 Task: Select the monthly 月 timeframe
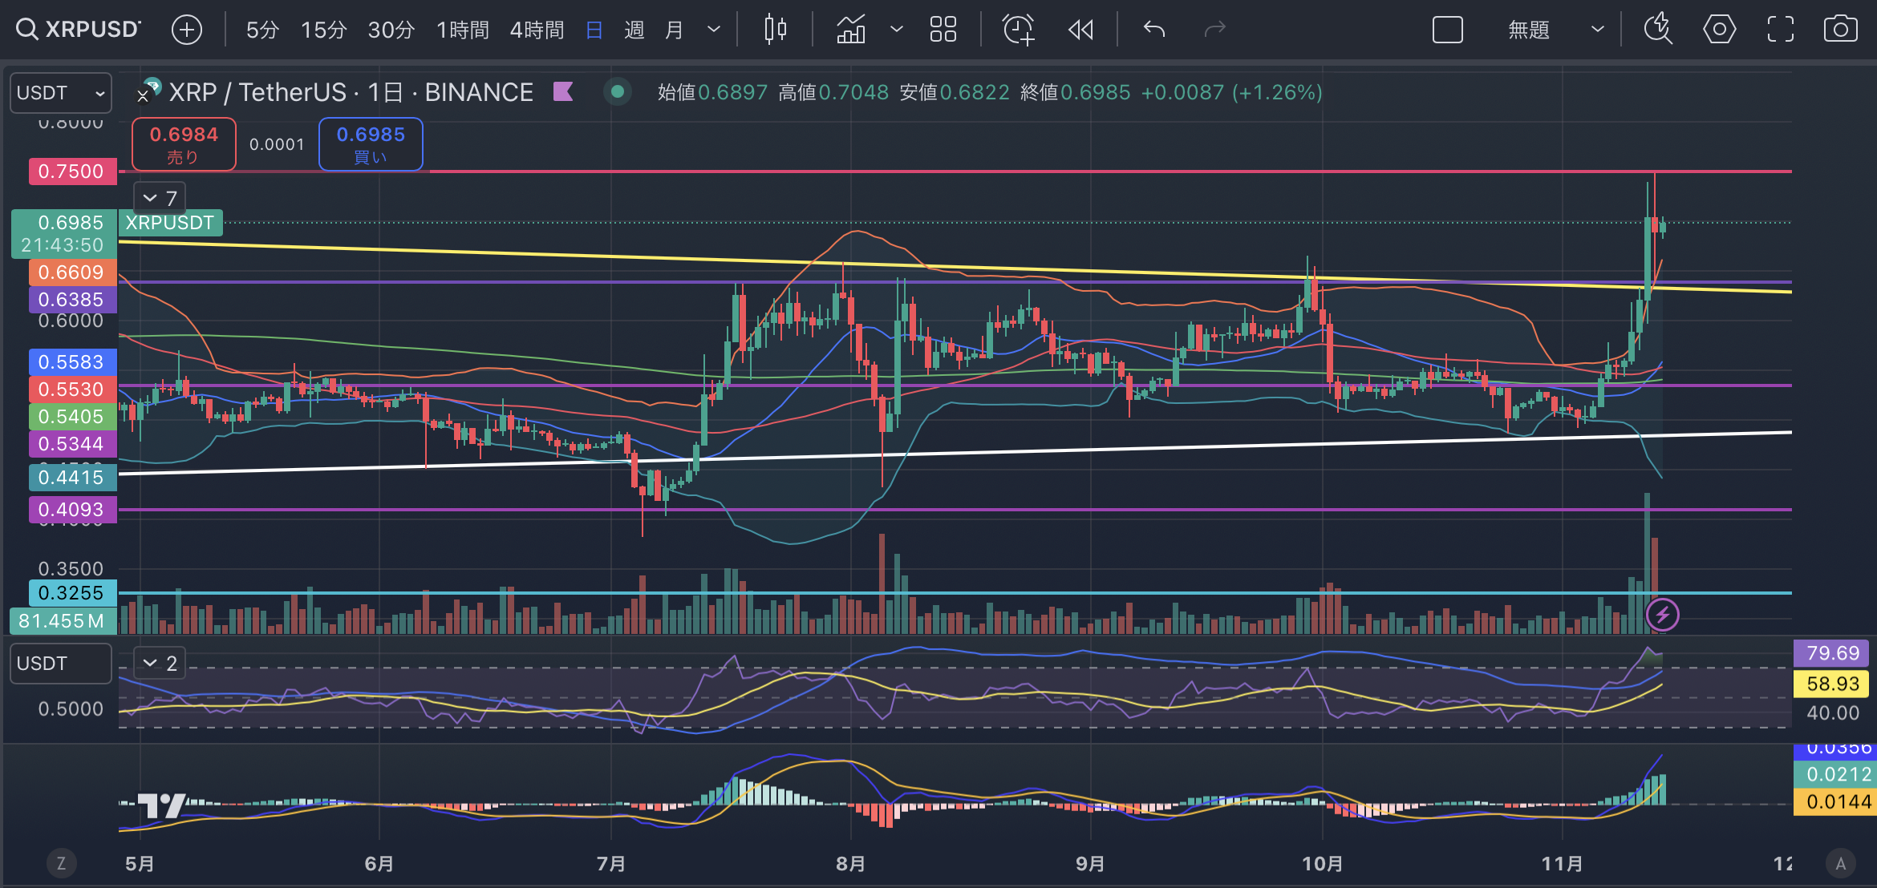674,30
